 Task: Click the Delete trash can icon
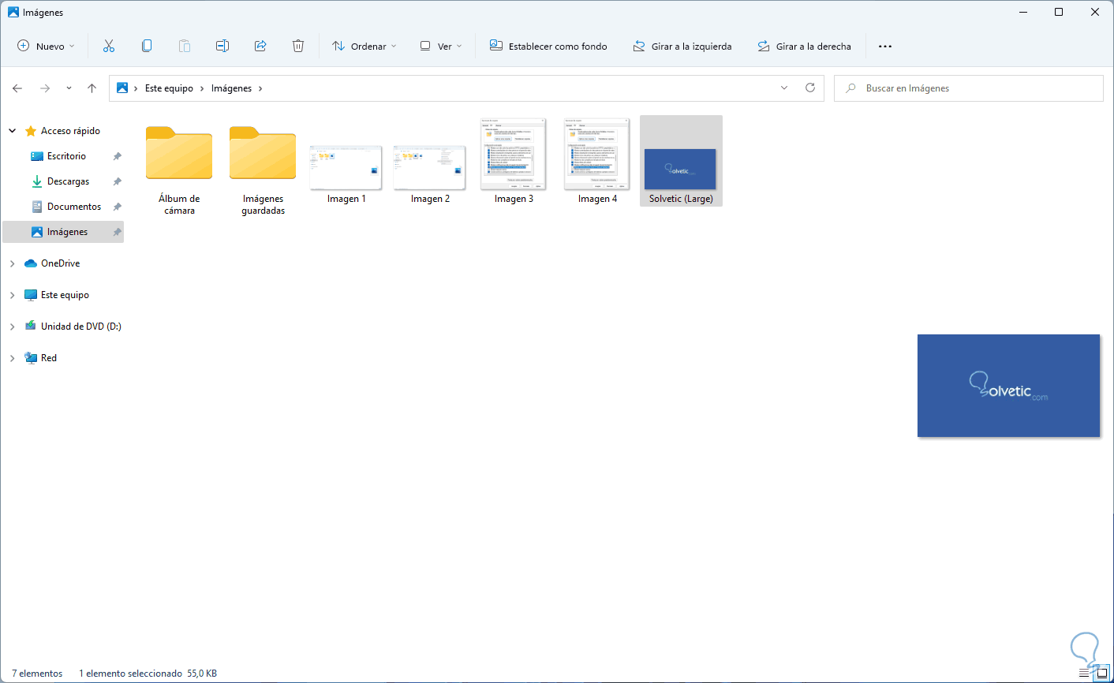click(x=298, y=46)
